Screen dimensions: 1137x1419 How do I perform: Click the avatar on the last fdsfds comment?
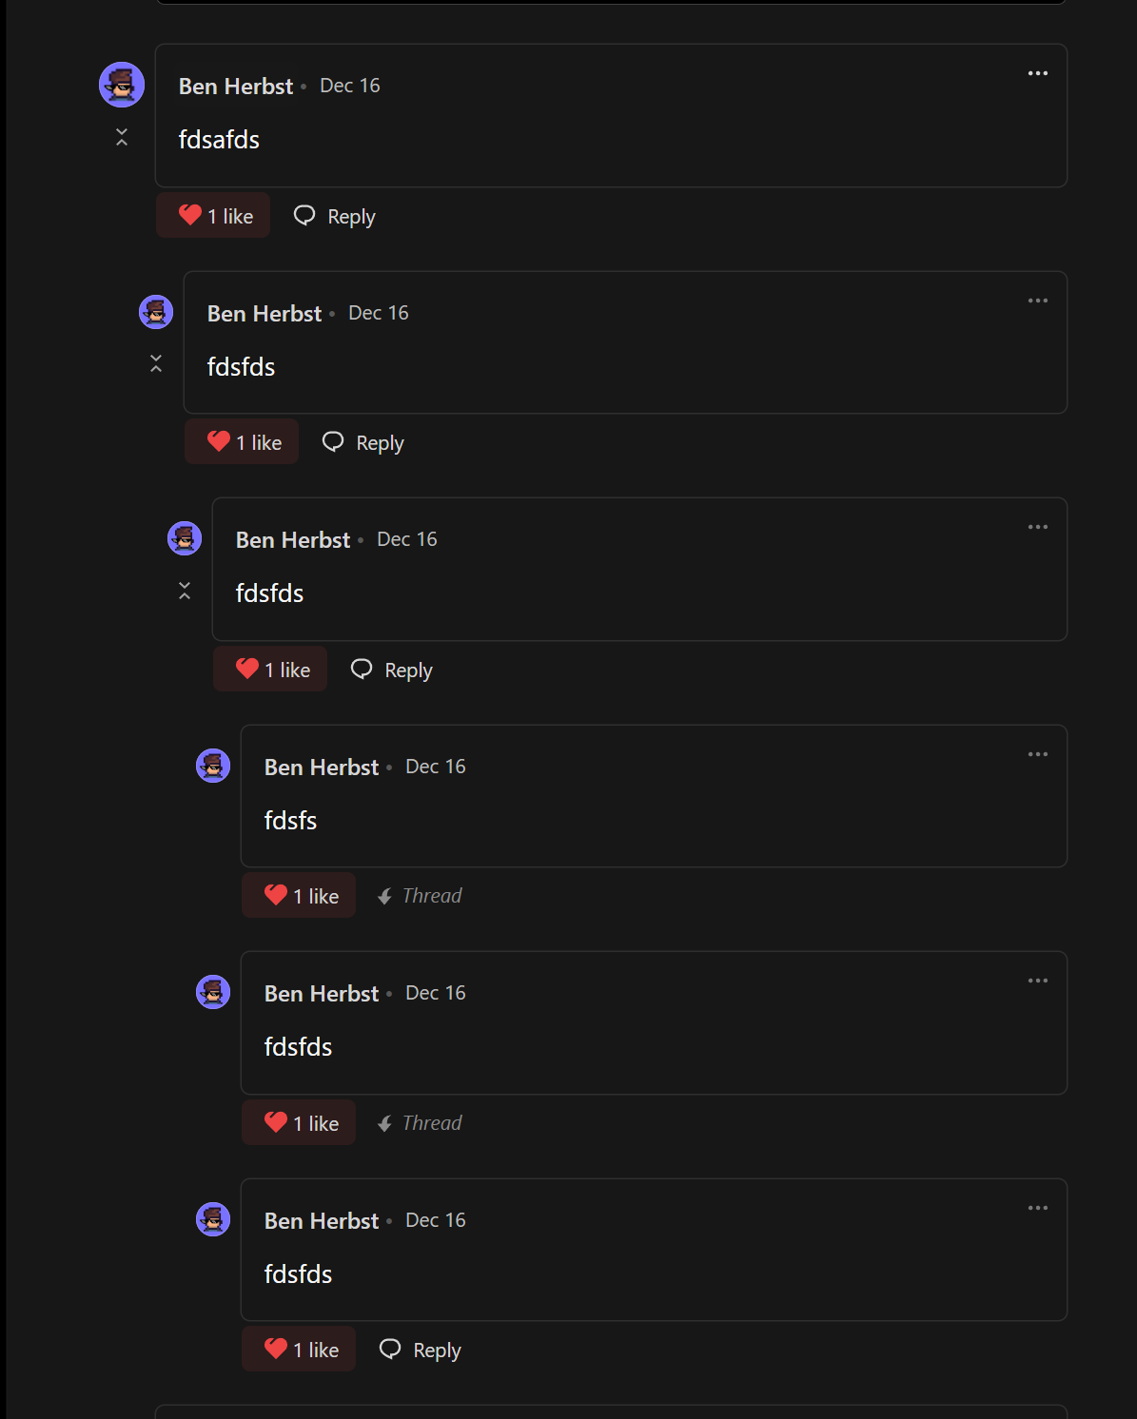[213, 1219]
